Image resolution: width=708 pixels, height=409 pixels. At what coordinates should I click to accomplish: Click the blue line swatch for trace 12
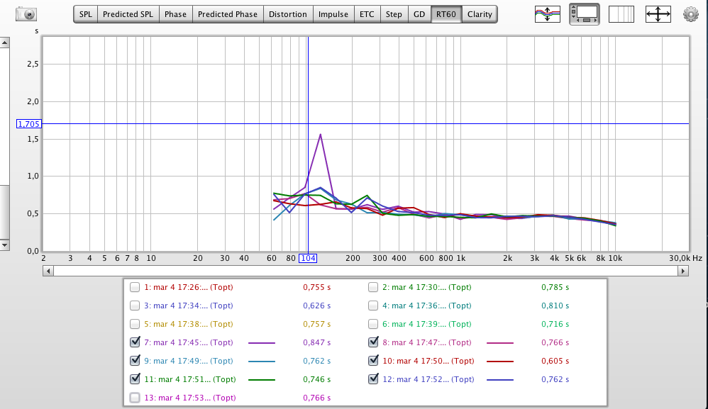click(500, 380)
